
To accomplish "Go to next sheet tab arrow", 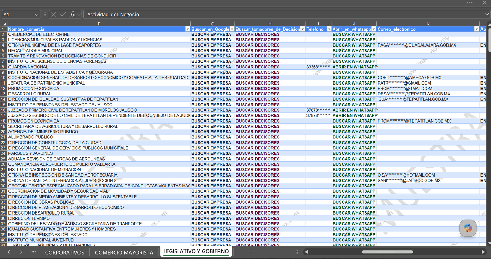I will coord(21,252).
